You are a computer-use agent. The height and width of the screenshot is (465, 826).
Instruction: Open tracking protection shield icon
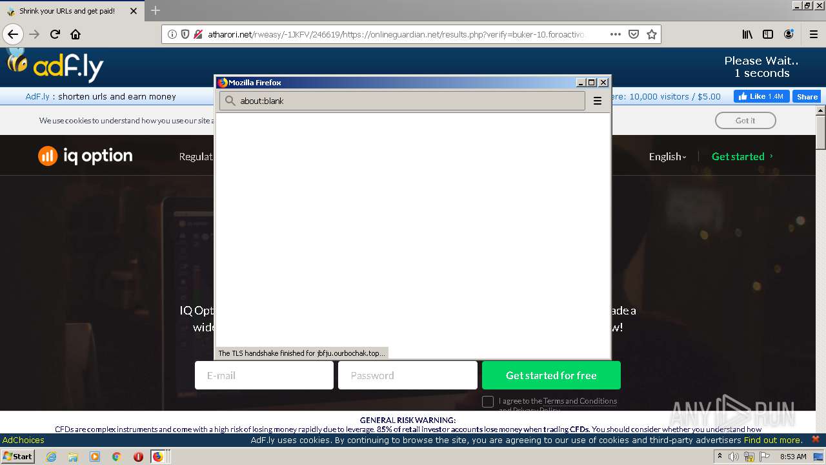[185, 34]
